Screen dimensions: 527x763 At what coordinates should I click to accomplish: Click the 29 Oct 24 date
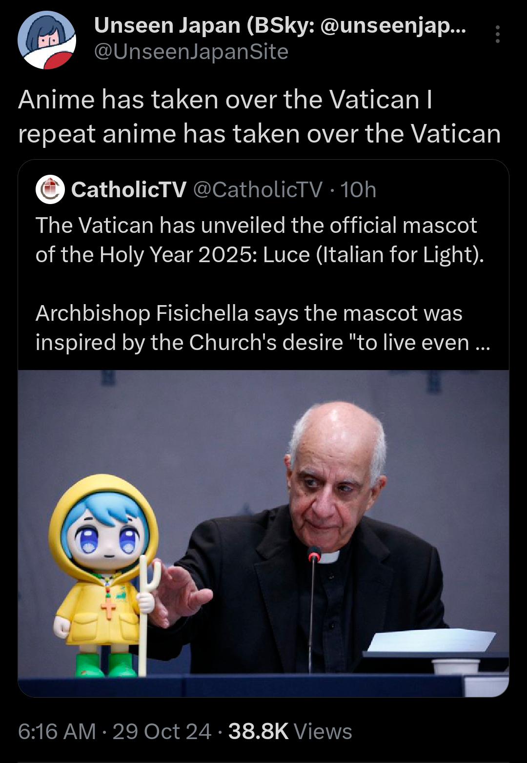coord(162,731)
